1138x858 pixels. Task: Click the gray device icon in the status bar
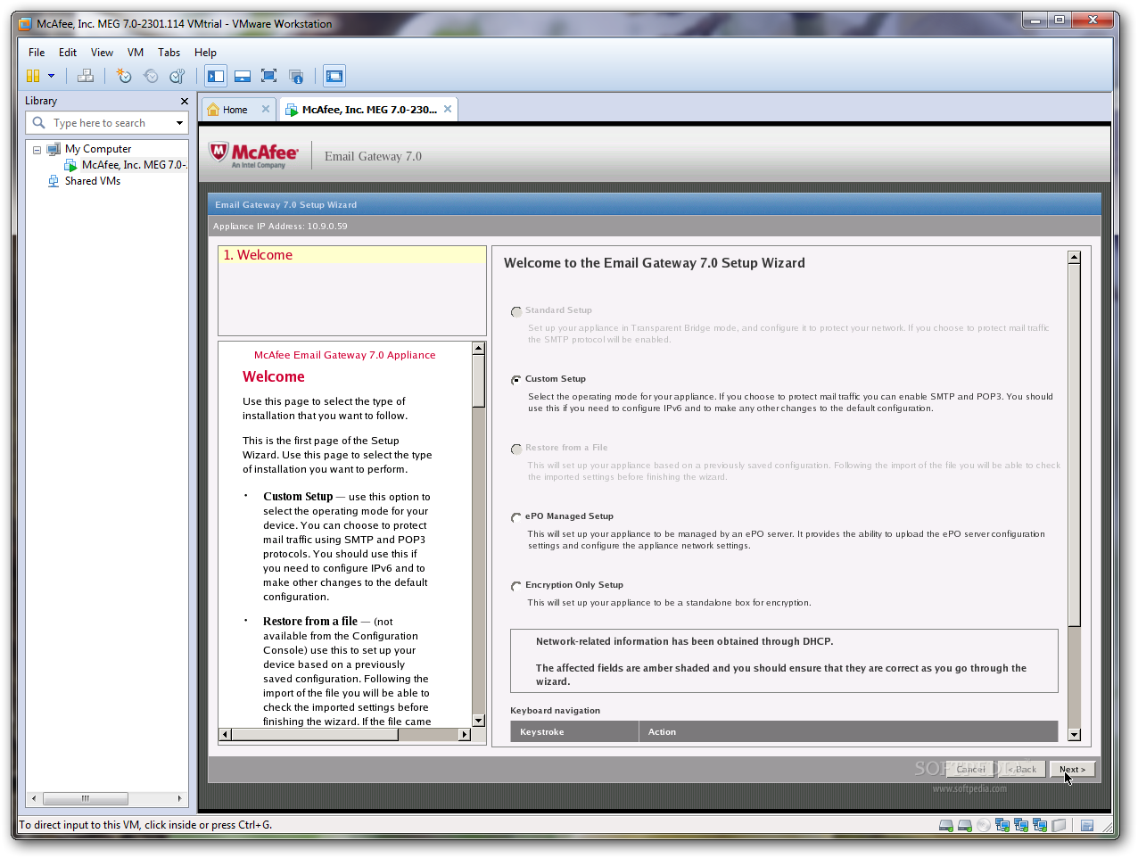[1059, 826]
